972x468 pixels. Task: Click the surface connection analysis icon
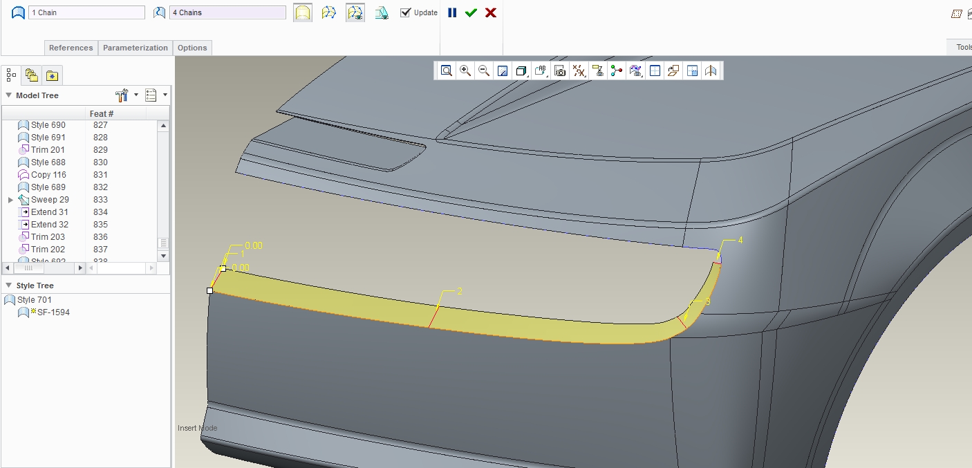tap(382, 12)
